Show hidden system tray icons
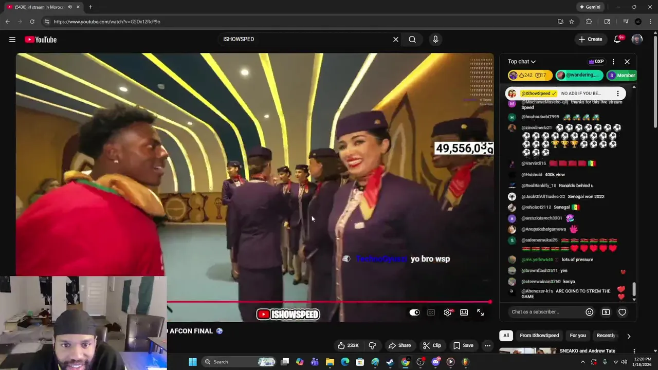Screen dimensions: 658x370 [582, 362]
